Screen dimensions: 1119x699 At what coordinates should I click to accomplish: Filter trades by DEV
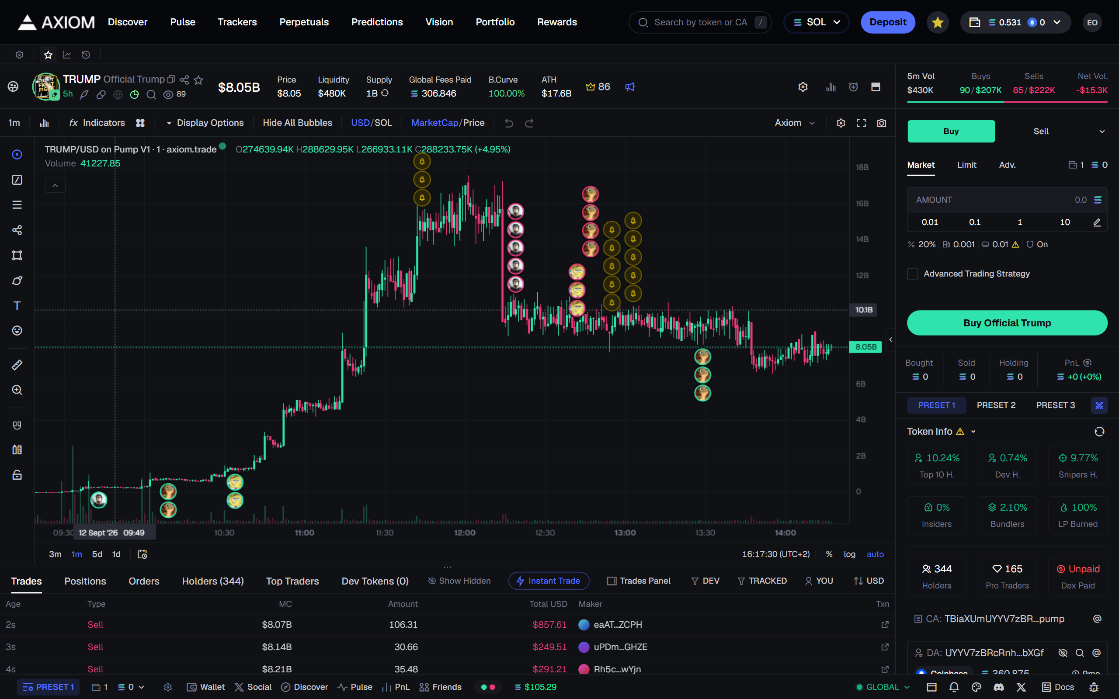705,581
